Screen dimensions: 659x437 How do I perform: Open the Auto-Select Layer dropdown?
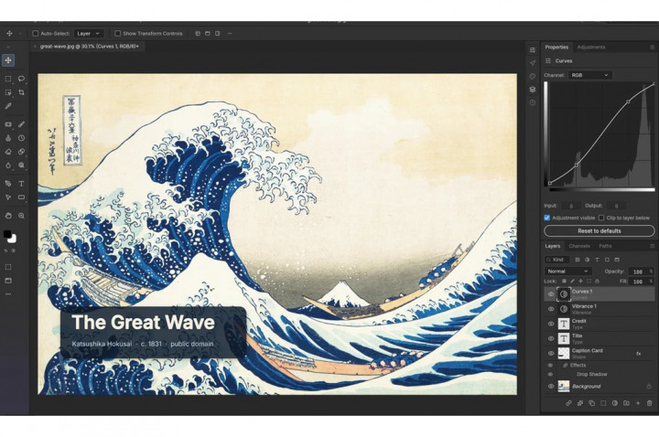[88, 33]
